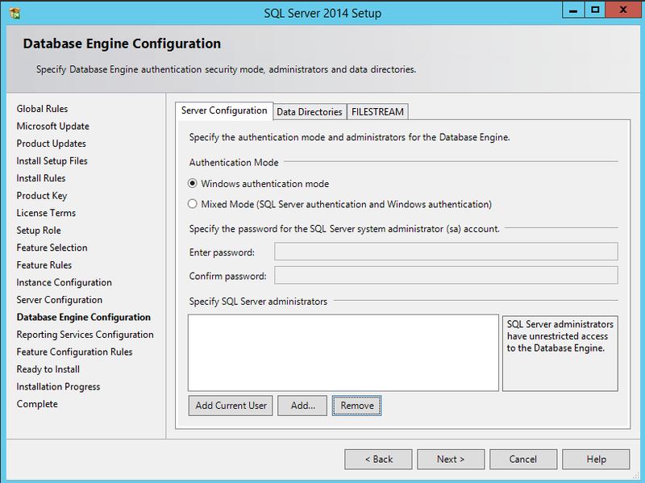This screenshot has width=645, height=483.
Task: Close the SQL Server 2014 Setup window
Action: tap(624, 10)
